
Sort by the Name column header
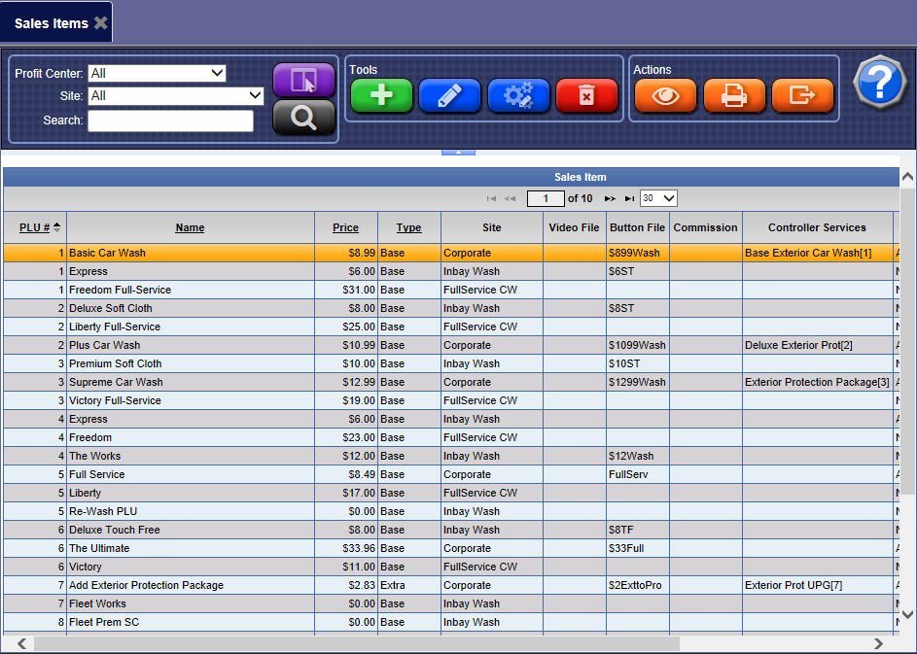pyautogui.click(x=190, y=227)
